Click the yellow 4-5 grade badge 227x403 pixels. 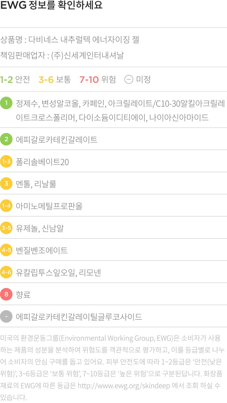pos(6,250)
